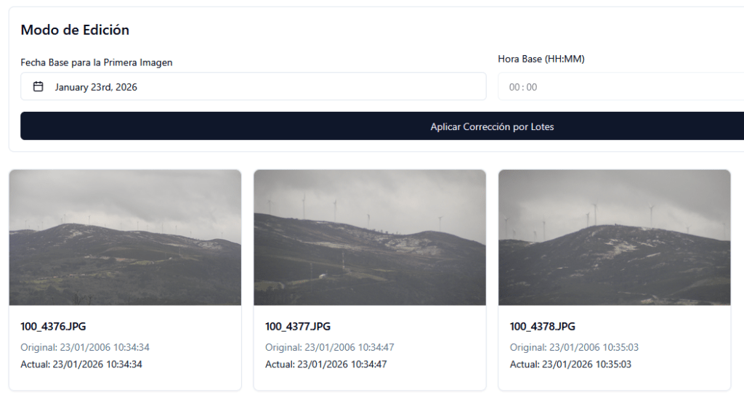This screenshot has width=744, height=403.
Task: Click Original date 23/01/2006 10:34:47
Action: [x=330, y=348]
